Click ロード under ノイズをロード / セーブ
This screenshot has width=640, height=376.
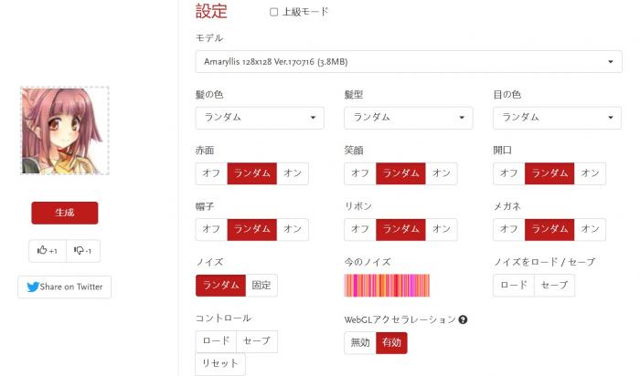coord(513,285)
